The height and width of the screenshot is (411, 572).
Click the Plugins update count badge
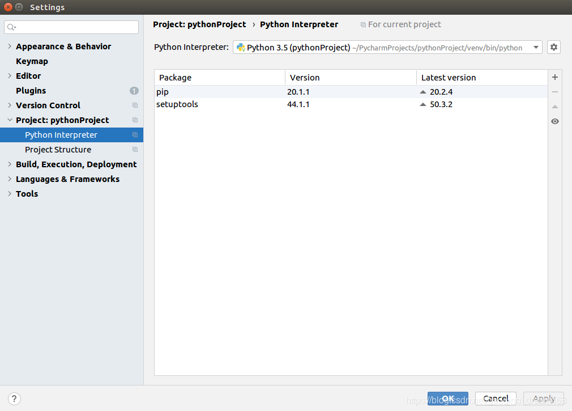pyautogui.click(x=134, y=91)
